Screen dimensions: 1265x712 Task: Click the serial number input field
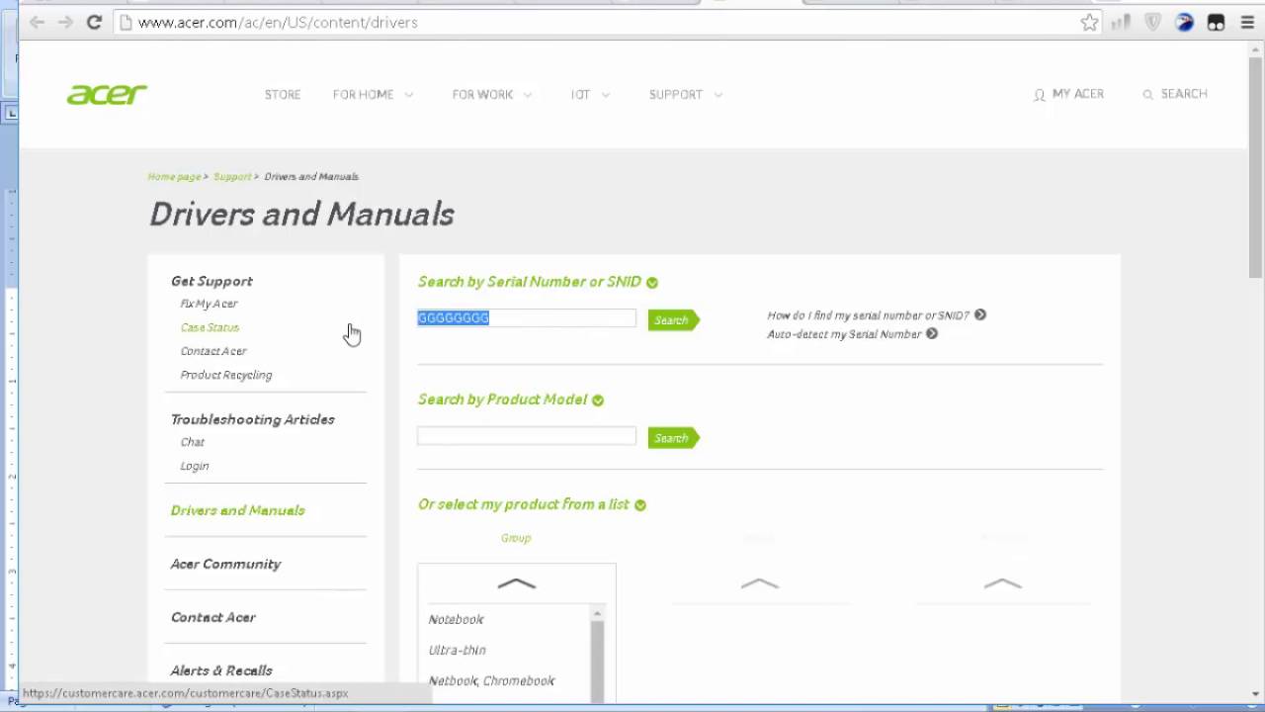click(527, 318)
